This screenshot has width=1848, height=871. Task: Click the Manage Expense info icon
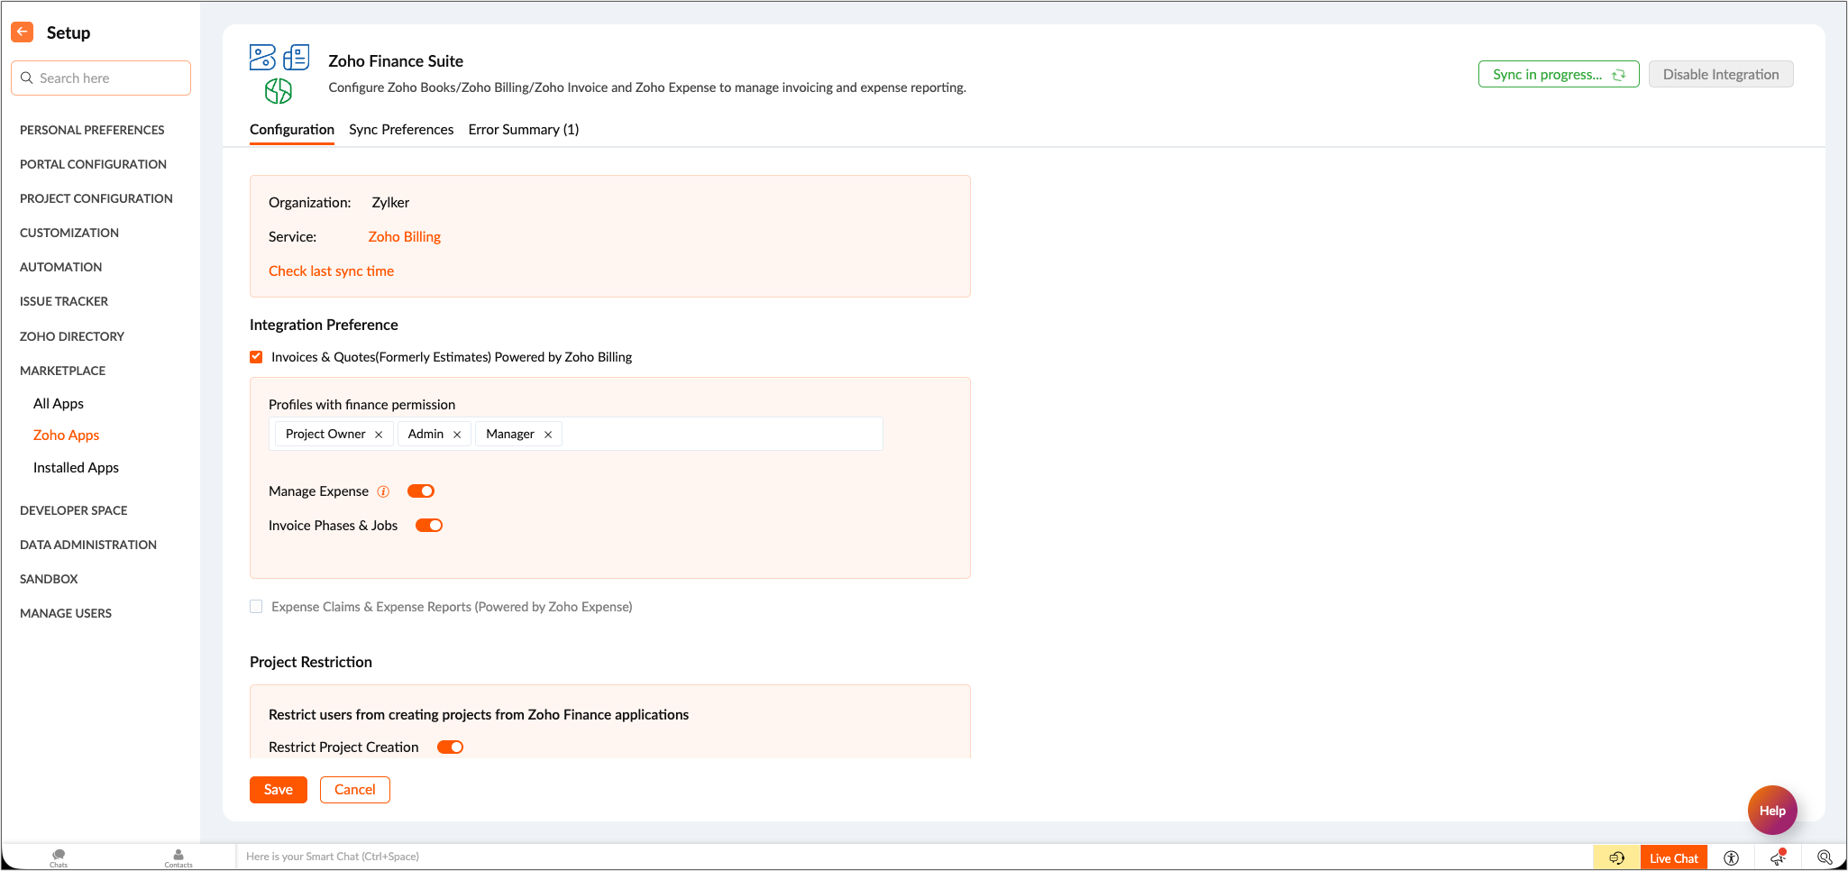[383, 491]
